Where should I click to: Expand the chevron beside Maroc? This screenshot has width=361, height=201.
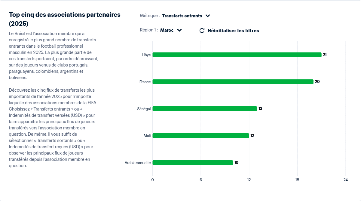179,30
